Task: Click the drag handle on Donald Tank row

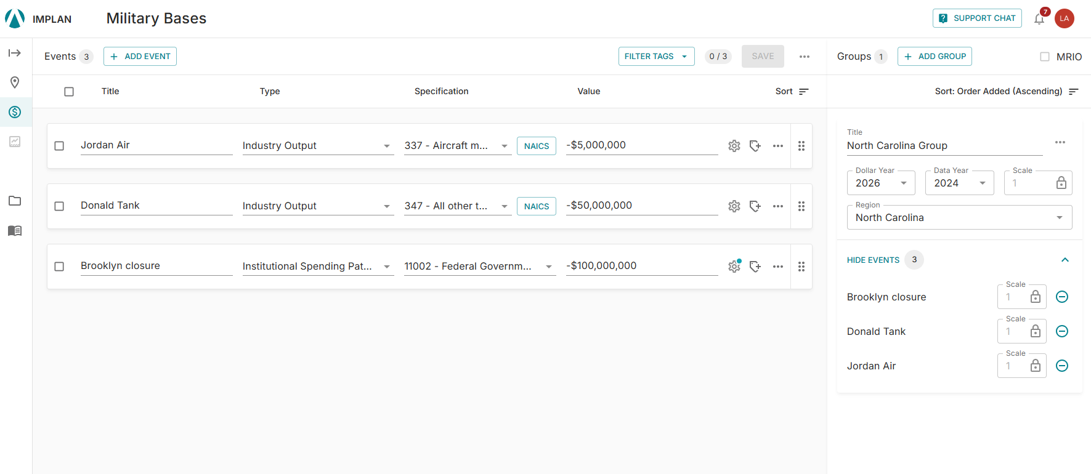Action: [x=801, y=206]
